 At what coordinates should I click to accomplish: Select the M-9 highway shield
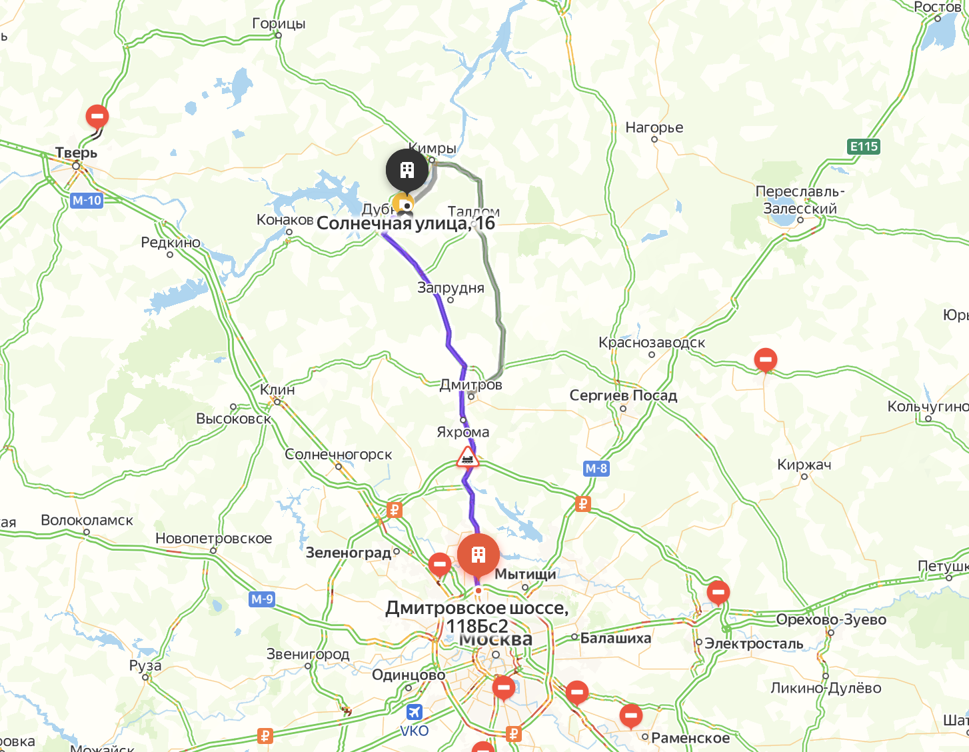click(x=262, y=599)
